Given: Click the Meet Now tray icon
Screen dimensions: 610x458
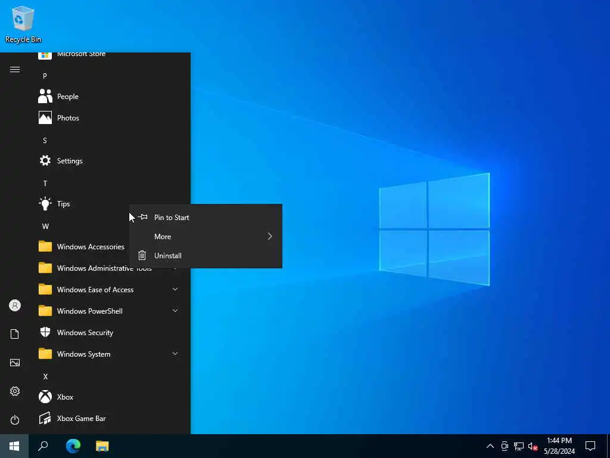Looking at the screenshot, I should (505, 446).
